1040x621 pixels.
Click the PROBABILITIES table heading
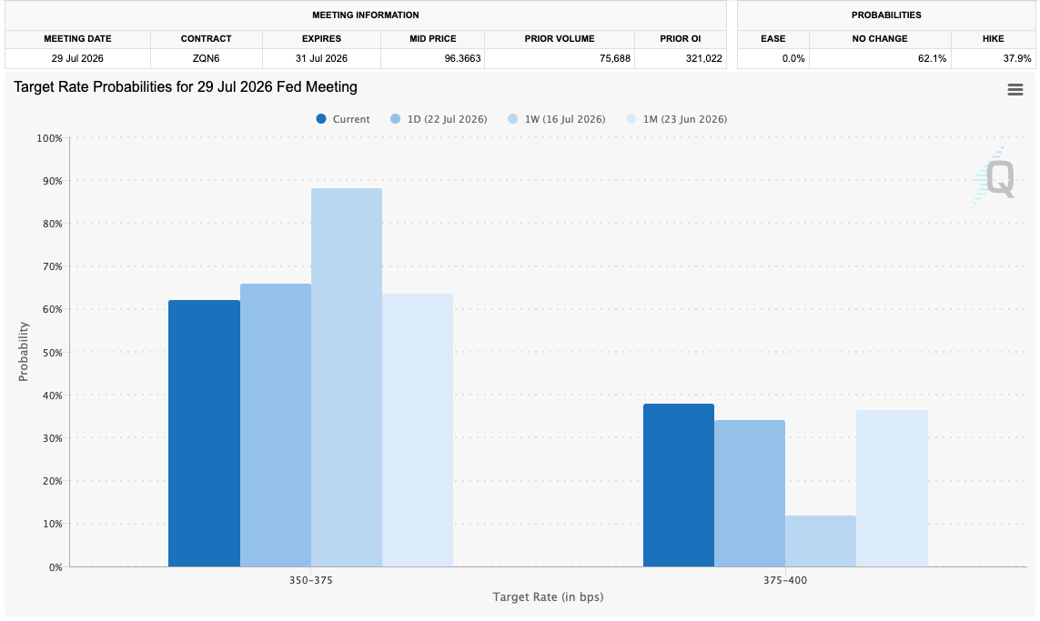[886, 15]
